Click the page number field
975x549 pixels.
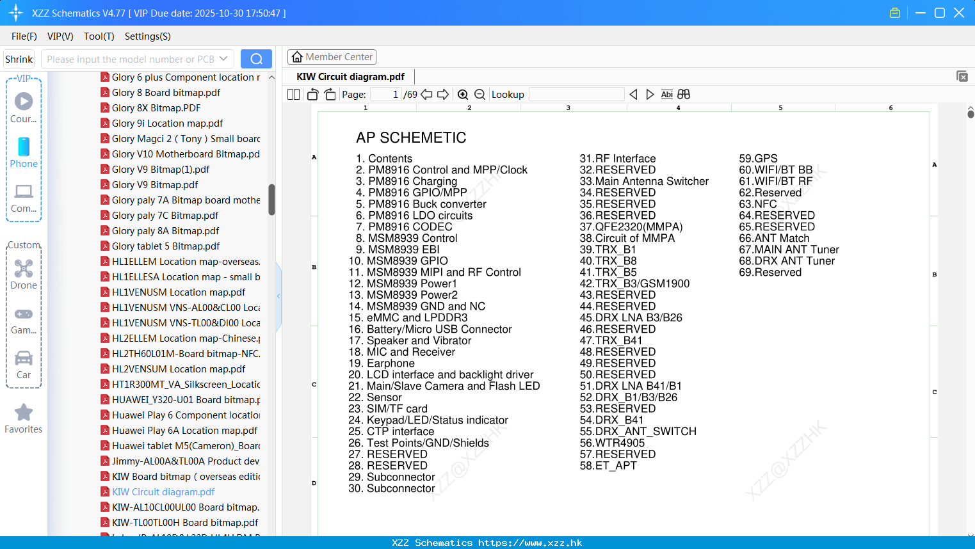(x=386, y=95)
